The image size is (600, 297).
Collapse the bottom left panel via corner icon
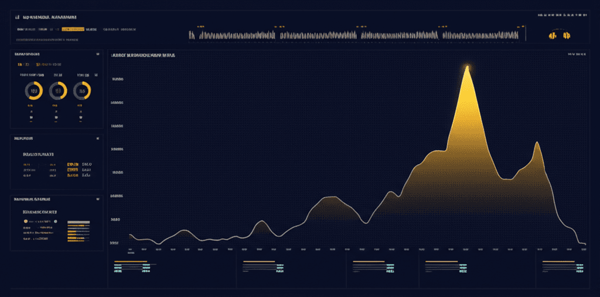tap(98, 199)
